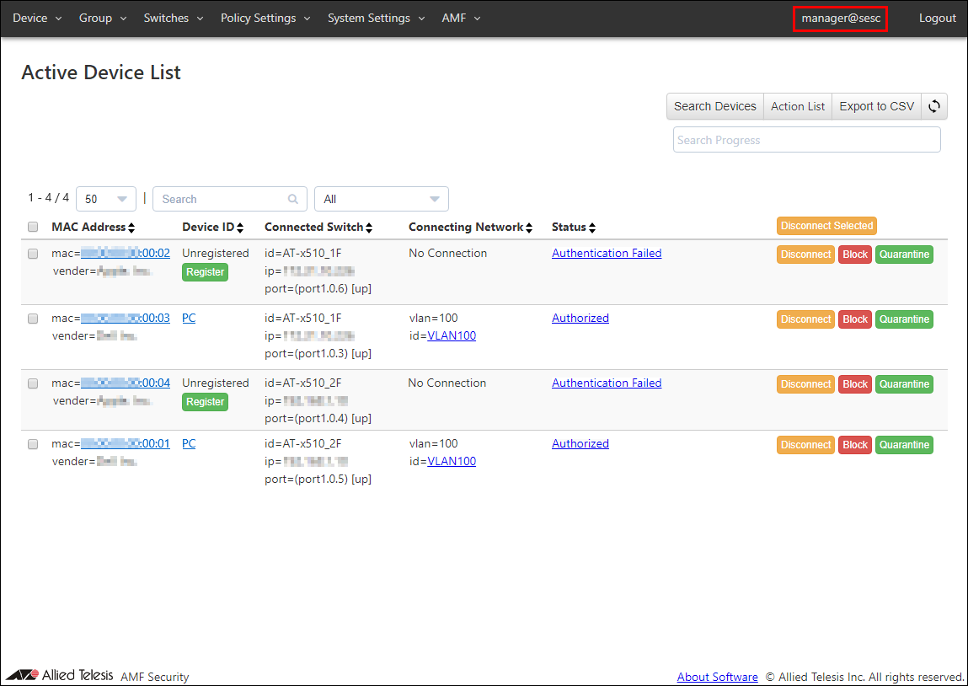Expand the Switches menu
Viewport: 968px width, 686px height.
point(174,18)
